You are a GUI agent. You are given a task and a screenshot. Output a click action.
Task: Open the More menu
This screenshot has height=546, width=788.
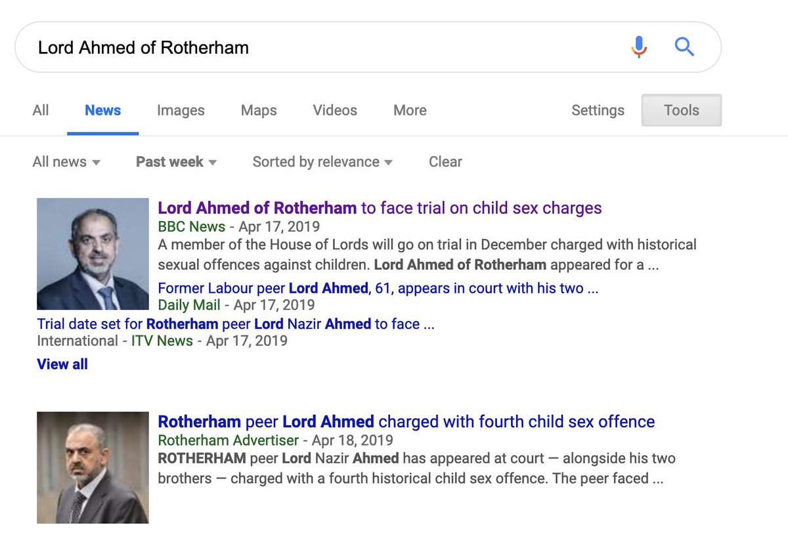point(410,110)
